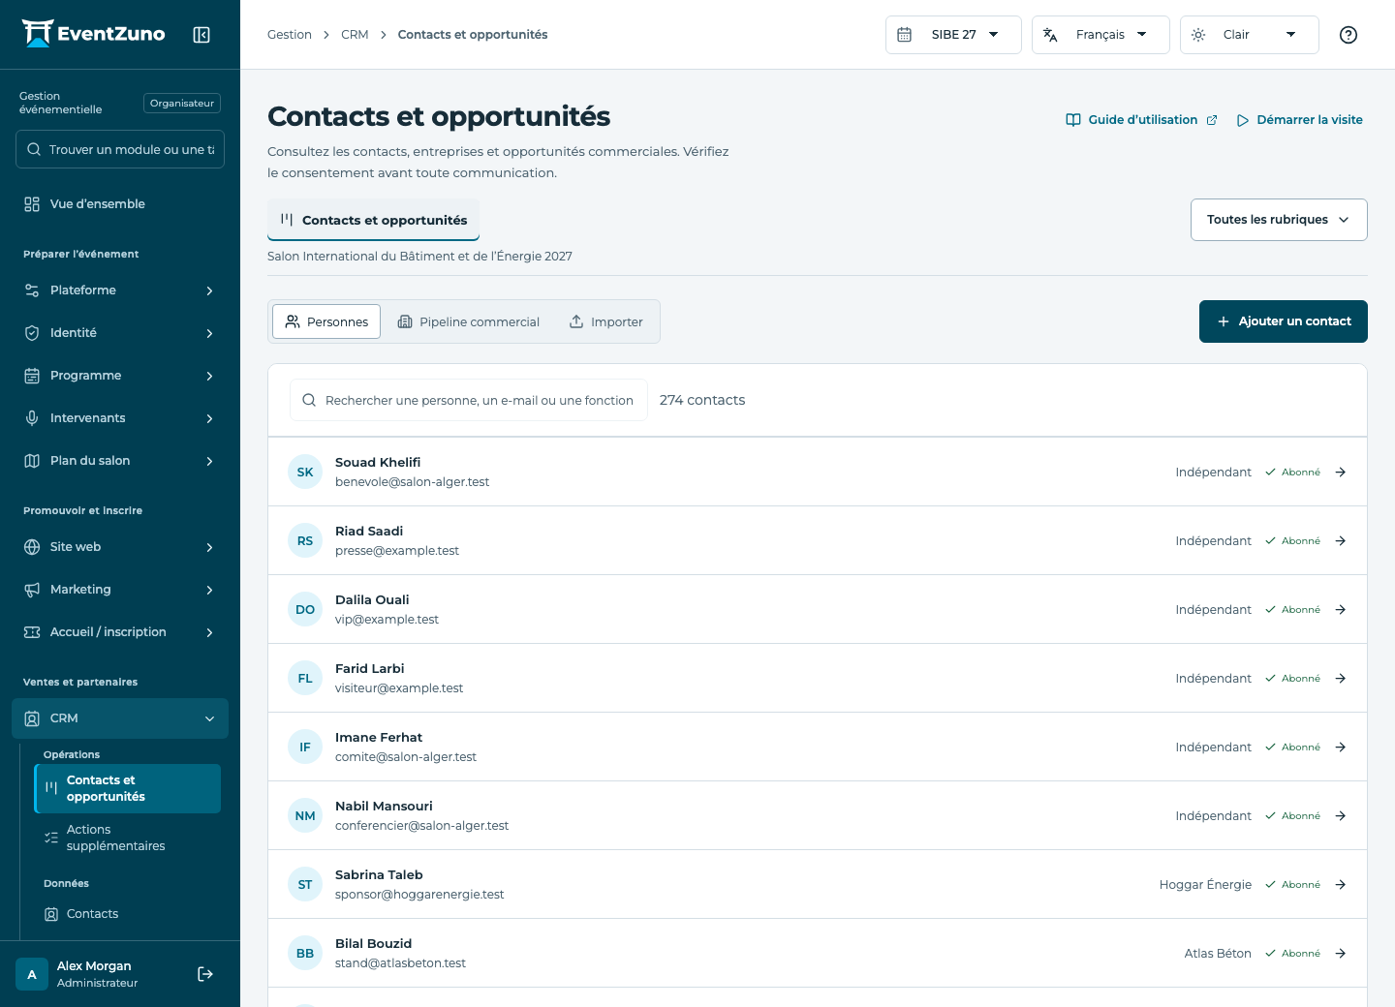Click Démarrer la visite

1299,120
